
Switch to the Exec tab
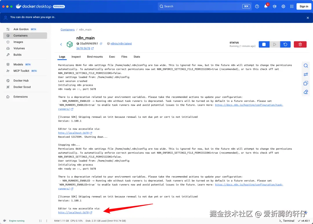112,57
